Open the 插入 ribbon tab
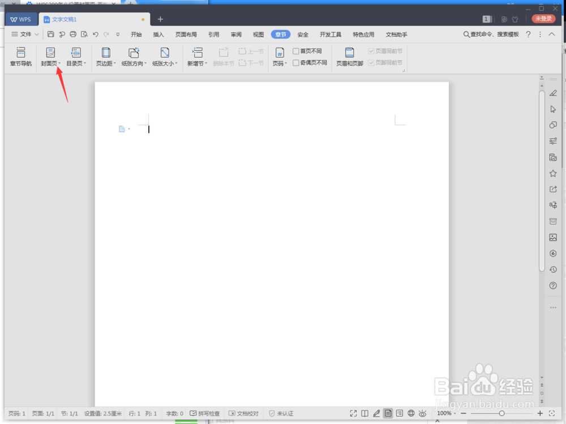The height and width of the screenshot is (424, 566). 158,34
